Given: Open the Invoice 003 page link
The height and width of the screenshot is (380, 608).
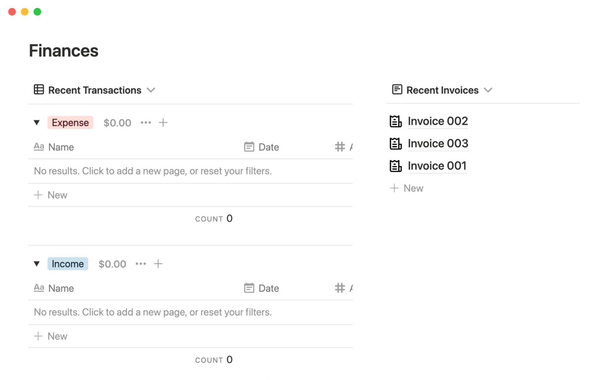Looking at the screenshot, I should point(438,144).
